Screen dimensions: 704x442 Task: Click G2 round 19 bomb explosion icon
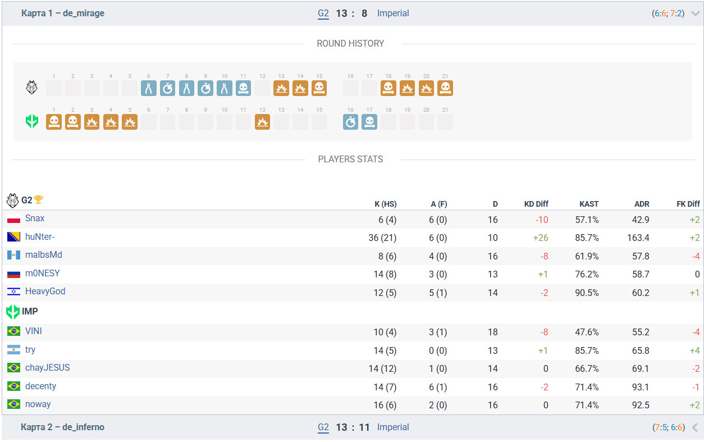pos(408,88)
